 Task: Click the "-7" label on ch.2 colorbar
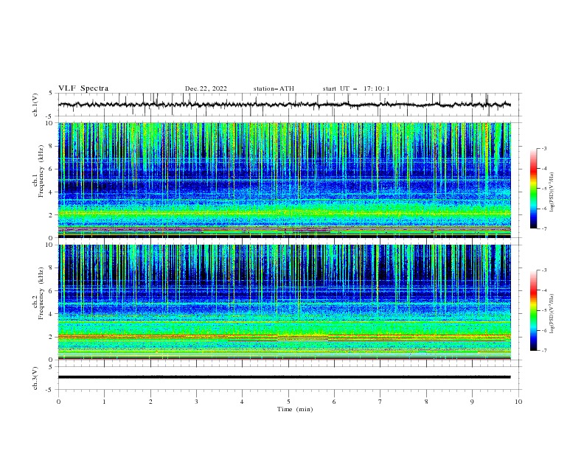click(x=543, y=350)
